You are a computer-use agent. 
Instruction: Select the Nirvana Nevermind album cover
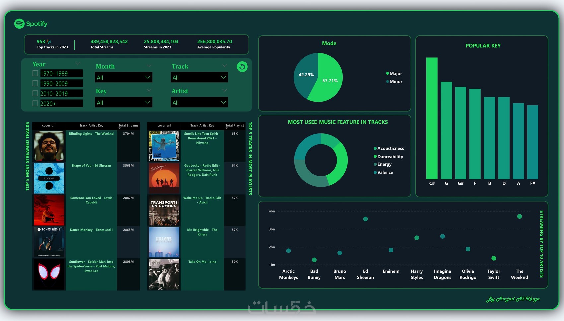coord(164,146)
